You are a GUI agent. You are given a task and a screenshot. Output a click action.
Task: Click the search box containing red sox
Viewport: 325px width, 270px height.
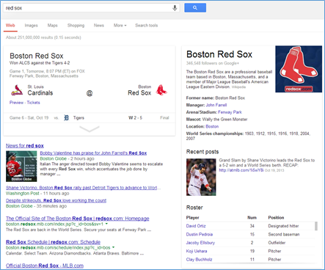[x=91, y=8]
